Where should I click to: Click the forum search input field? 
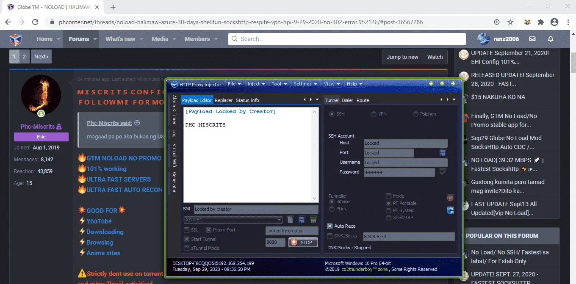[347, 39]
